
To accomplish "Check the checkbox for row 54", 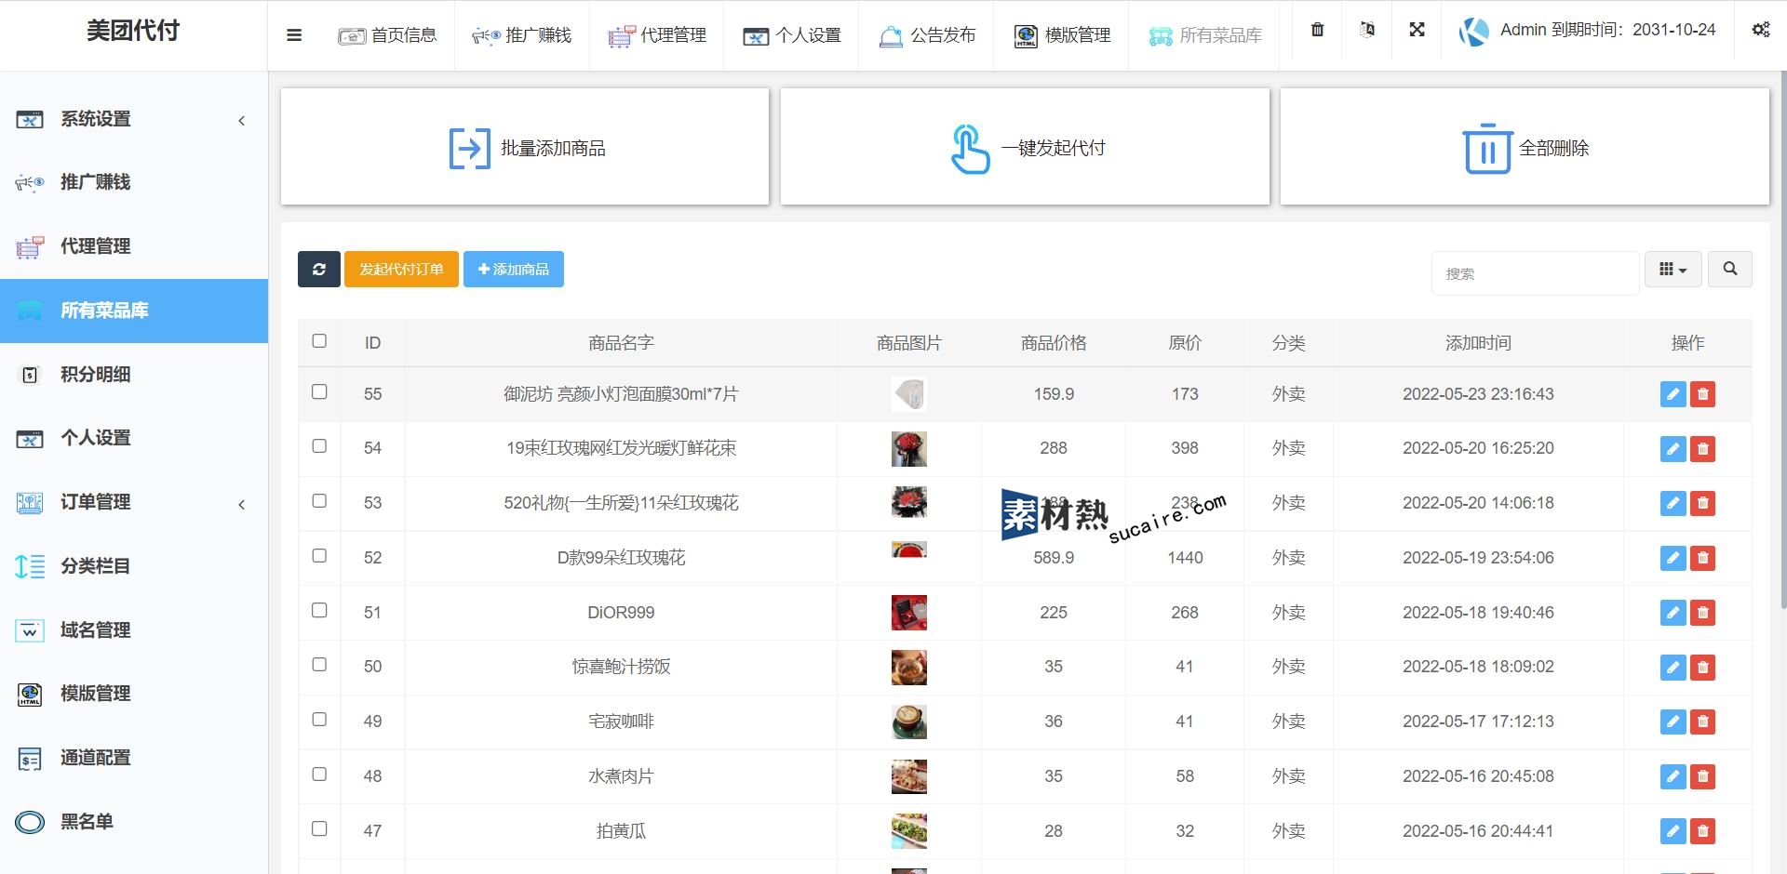I will click(319, 446).
